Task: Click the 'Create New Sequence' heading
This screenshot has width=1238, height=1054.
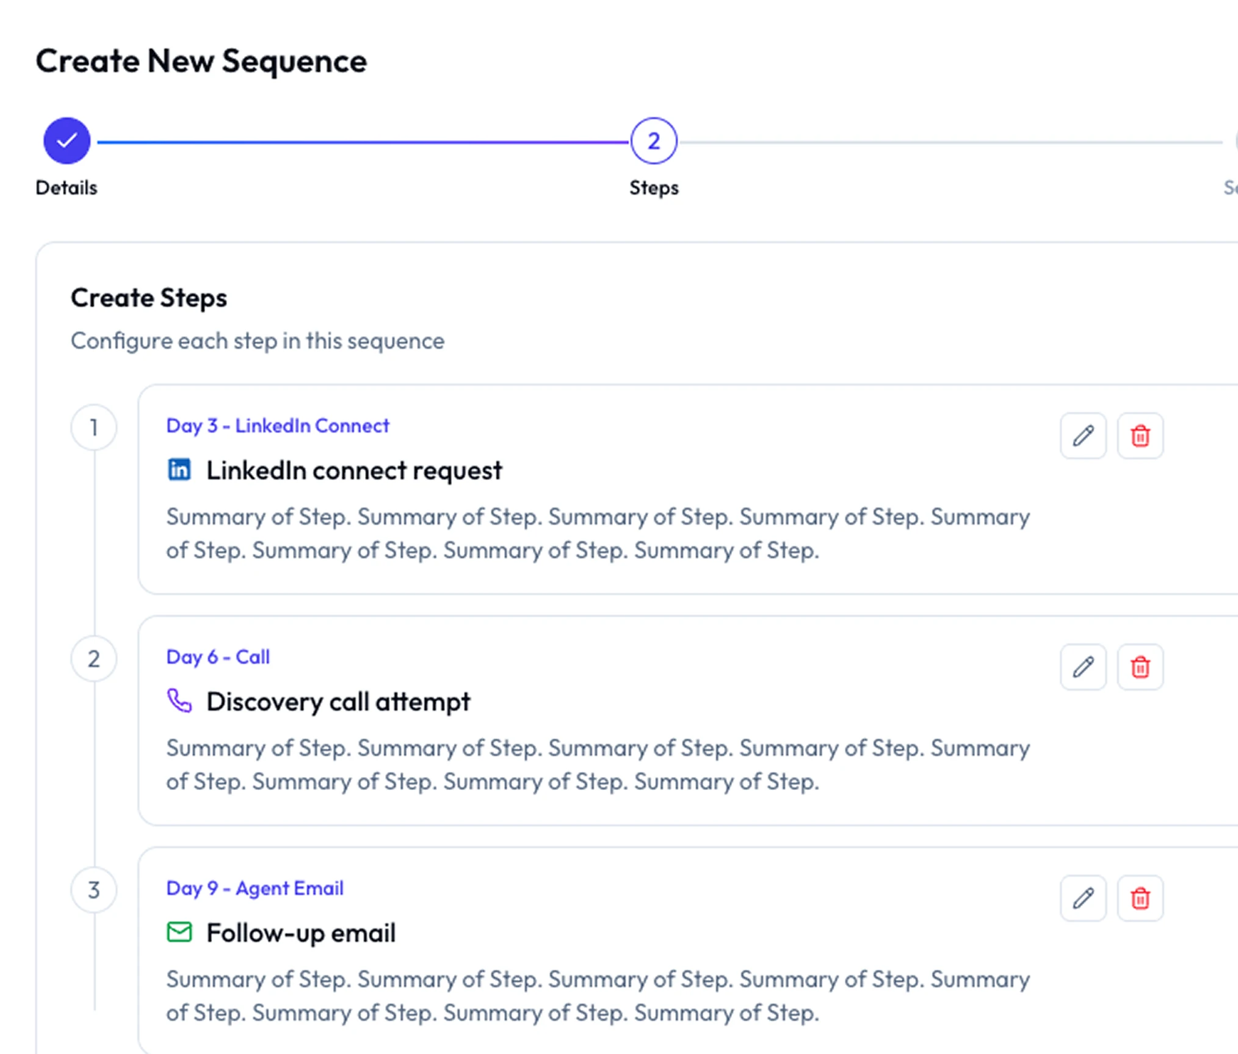Action: (x=201, y=61)
